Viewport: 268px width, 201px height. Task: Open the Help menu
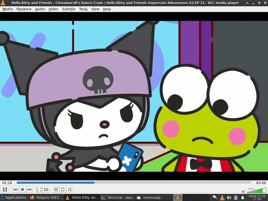[x=107, y=9]
